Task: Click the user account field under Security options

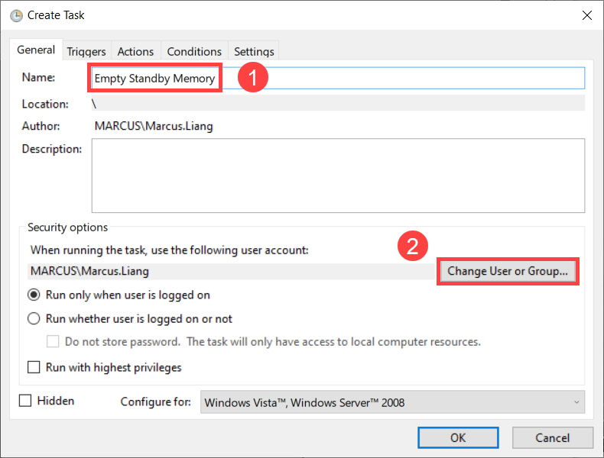Action: [229, 271]
